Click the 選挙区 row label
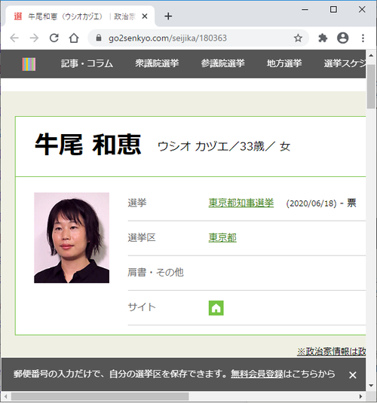The image size is (377, 403). tap(142, 237)
